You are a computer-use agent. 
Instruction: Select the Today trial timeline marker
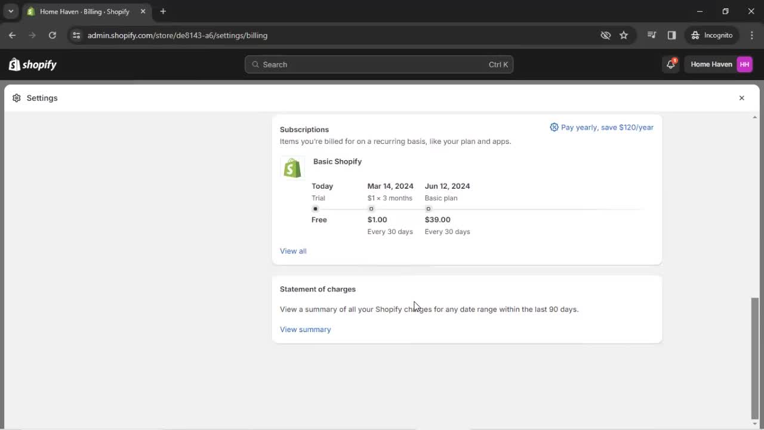(x=315, y=209)
